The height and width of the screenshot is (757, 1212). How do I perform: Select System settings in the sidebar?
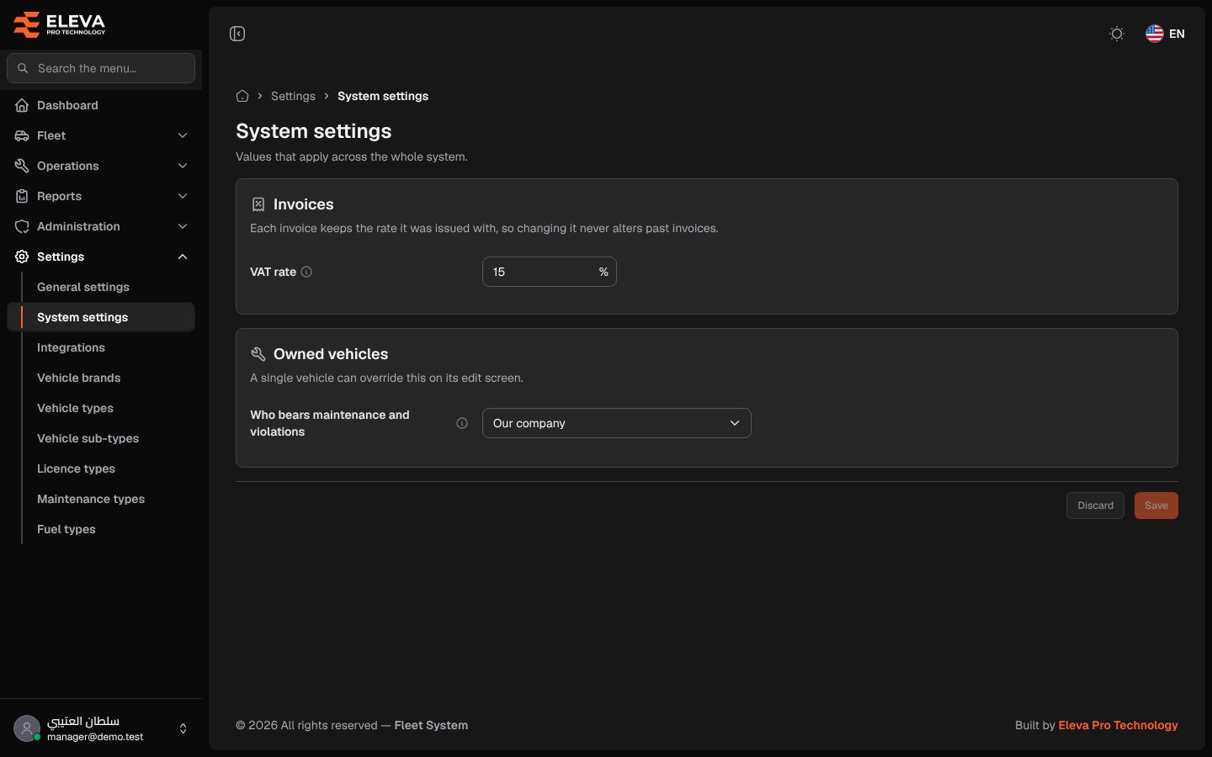click(101, 317)
